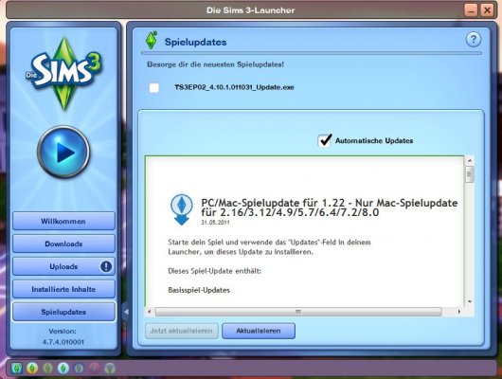
Task: Select the dimmed dark blue expansion pack icon
Action: tap(79, 369)
